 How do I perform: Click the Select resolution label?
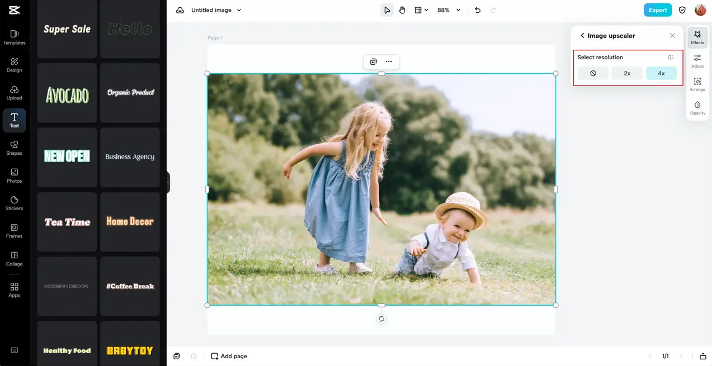click(x=600, y=58)
